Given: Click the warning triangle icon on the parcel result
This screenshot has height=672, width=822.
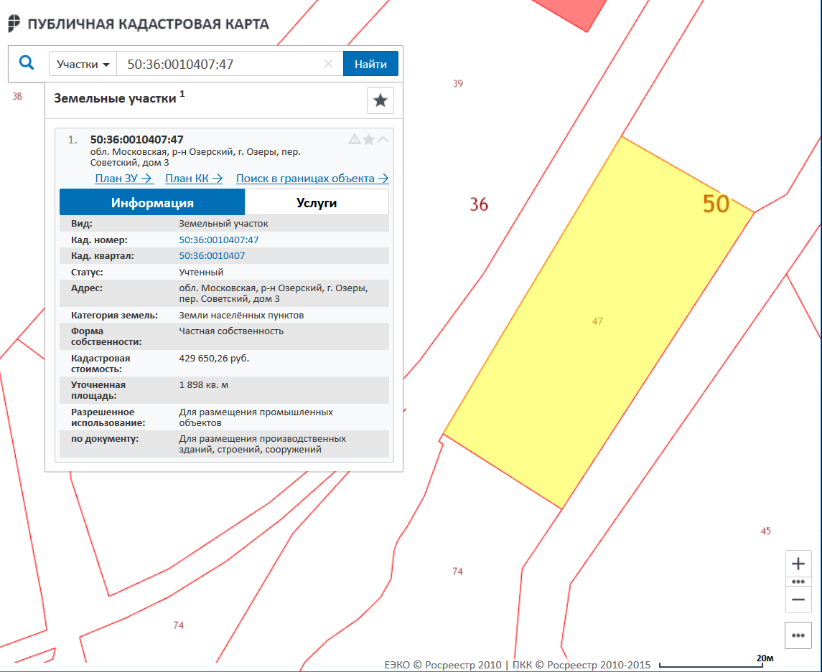Looking at the screenshot, I should [354, 139].
